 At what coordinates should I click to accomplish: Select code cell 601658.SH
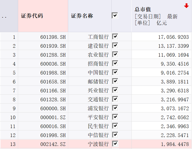[43, 81]
